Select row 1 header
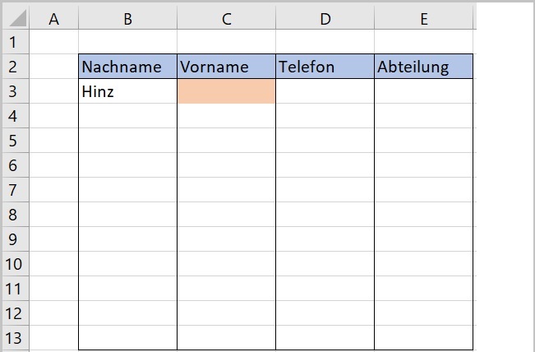The height and width of the screenshot is (352, 535). (x=15, y=41)
